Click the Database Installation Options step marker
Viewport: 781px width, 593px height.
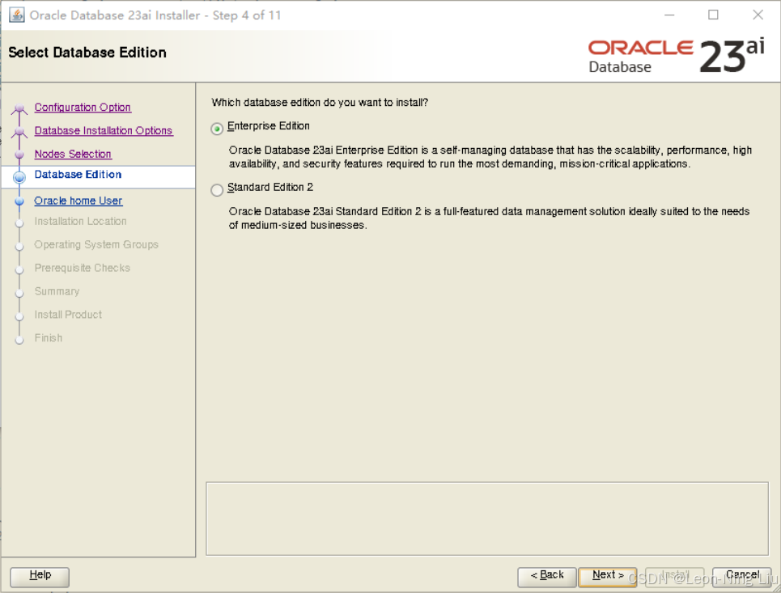[19, 131]
